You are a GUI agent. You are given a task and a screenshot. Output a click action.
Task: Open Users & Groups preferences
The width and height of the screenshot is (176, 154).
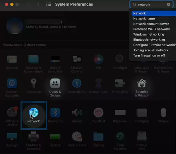point(55,83)
